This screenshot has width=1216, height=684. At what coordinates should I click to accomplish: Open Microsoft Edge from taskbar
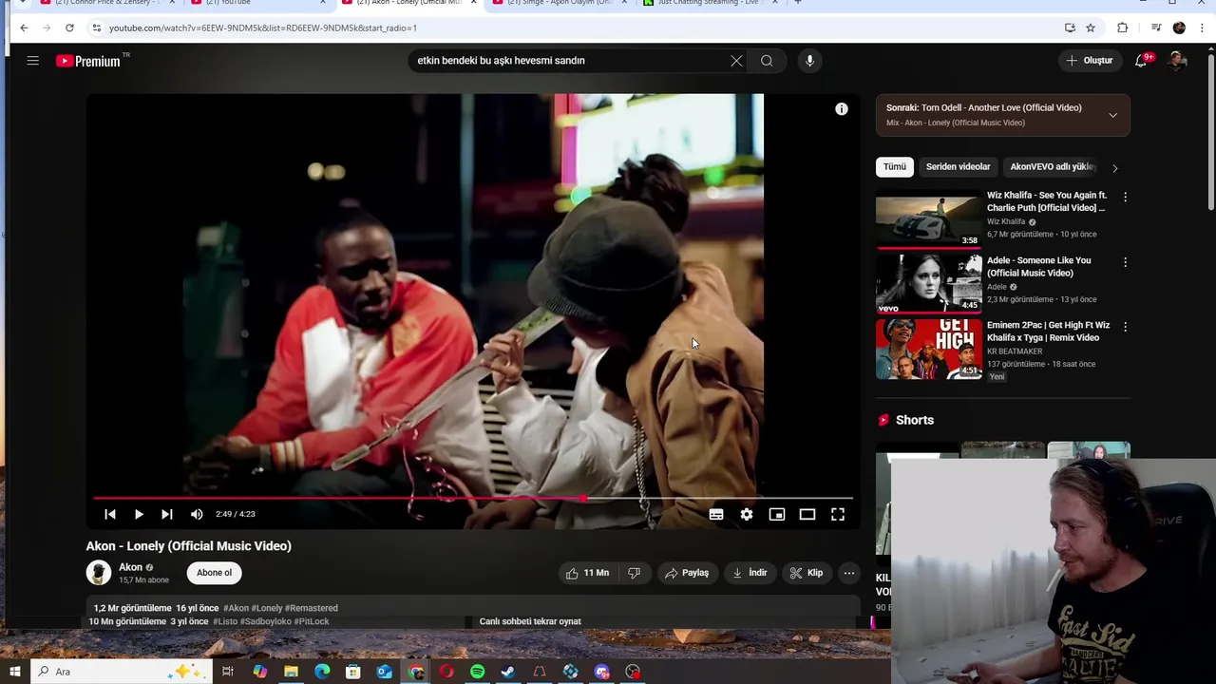pyautogui.click(x=322, y=672)
